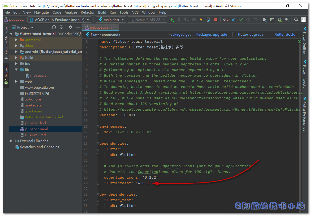The width and height of the screenshot is (311, 216).
Task: Click Git update project blue arrow
Action: [x=234, y=20]
